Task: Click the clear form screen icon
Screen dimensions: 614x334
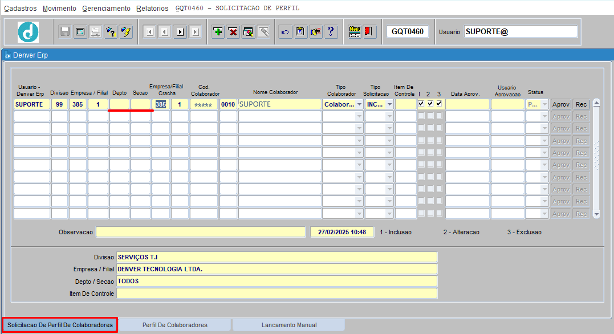Action: (x=80, y=32)
